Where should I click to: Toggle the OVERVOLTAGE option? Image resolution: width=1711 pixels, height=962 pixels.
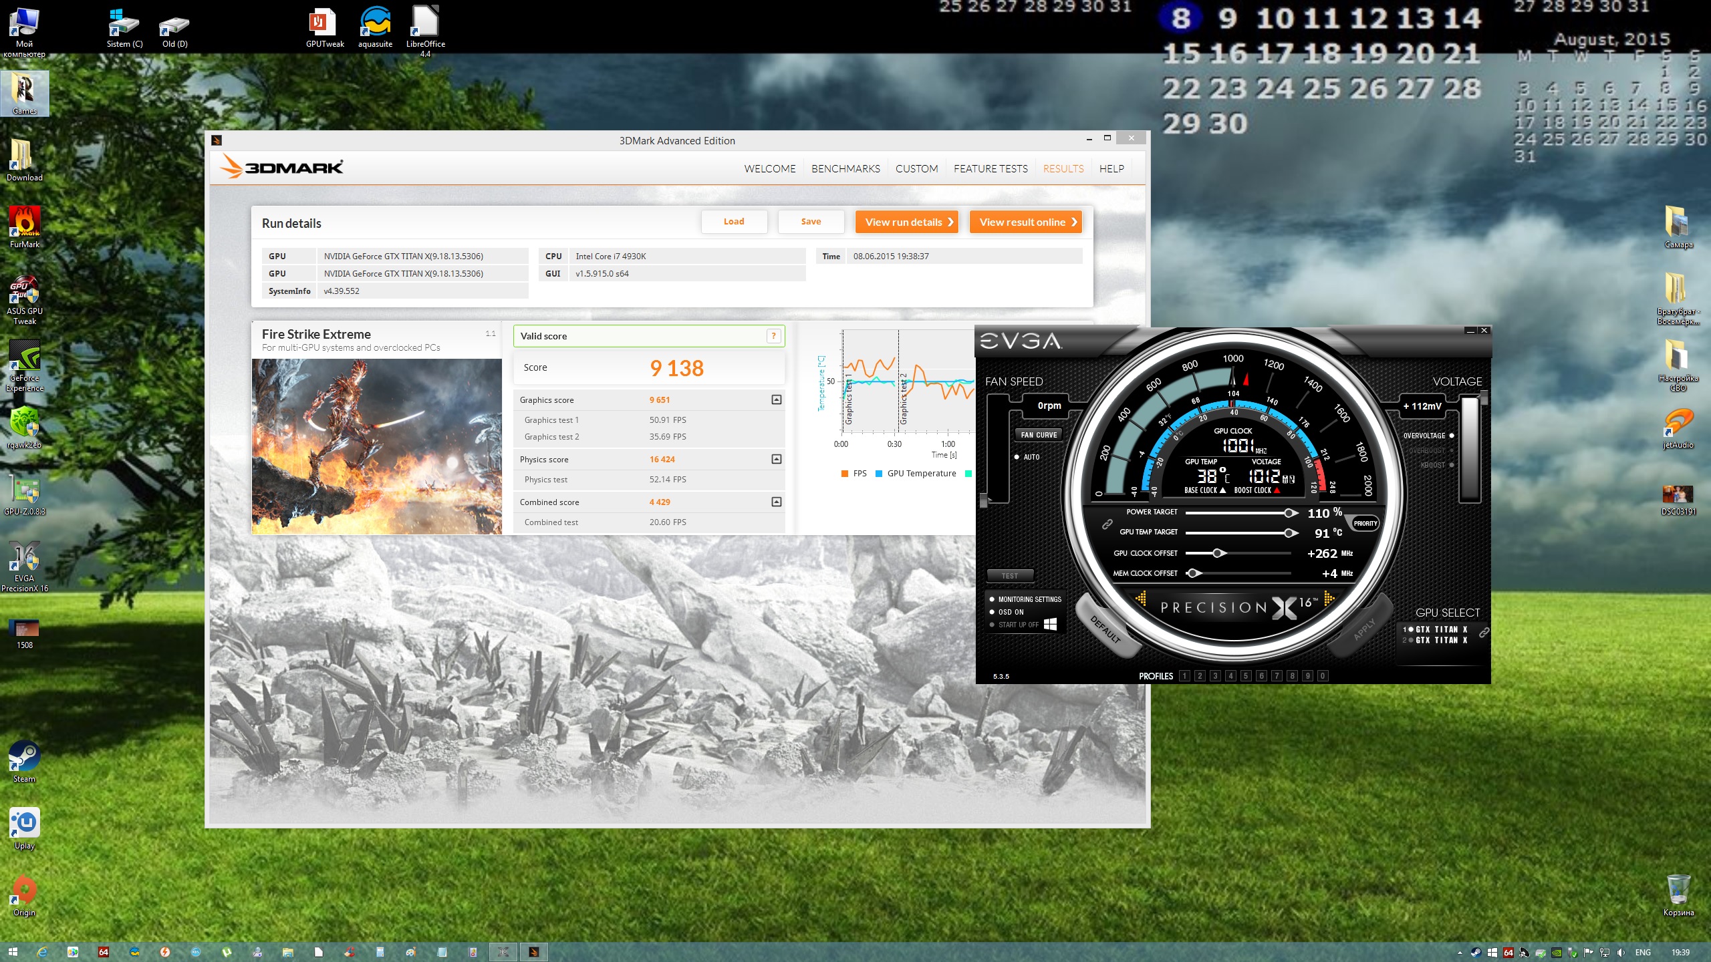[x=1451, y=436]
